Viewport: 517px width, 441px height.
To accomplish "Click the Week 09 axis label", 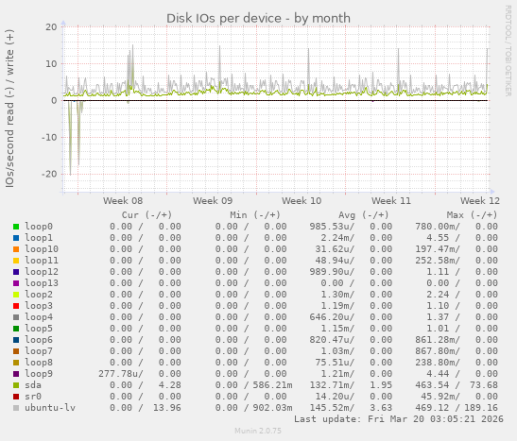I will pos(213,201).
